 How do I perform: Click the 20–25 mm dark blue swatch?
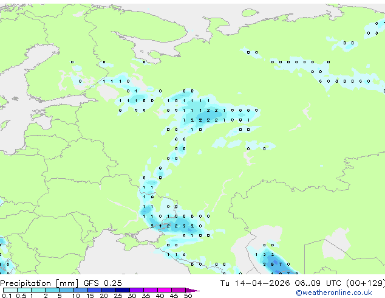coord(108,290)
